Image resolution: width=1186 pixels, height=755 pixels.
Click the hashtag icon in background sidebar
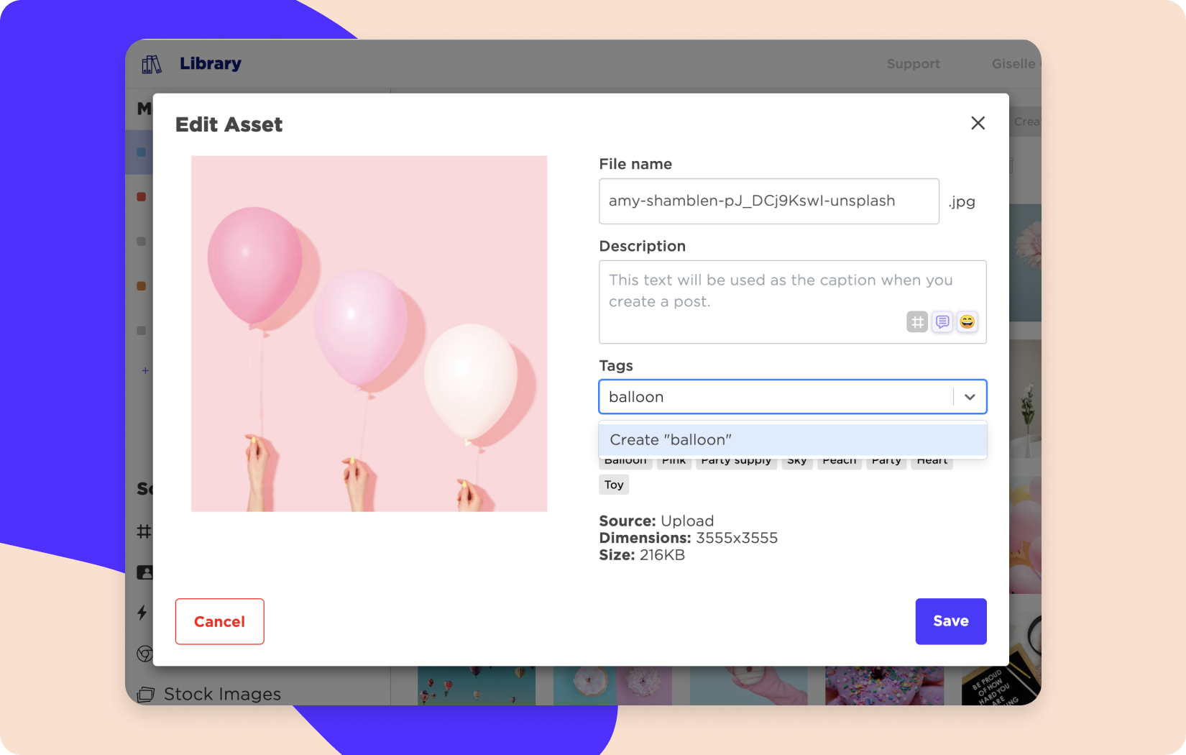pyautogui.click(x=144, y=531)
